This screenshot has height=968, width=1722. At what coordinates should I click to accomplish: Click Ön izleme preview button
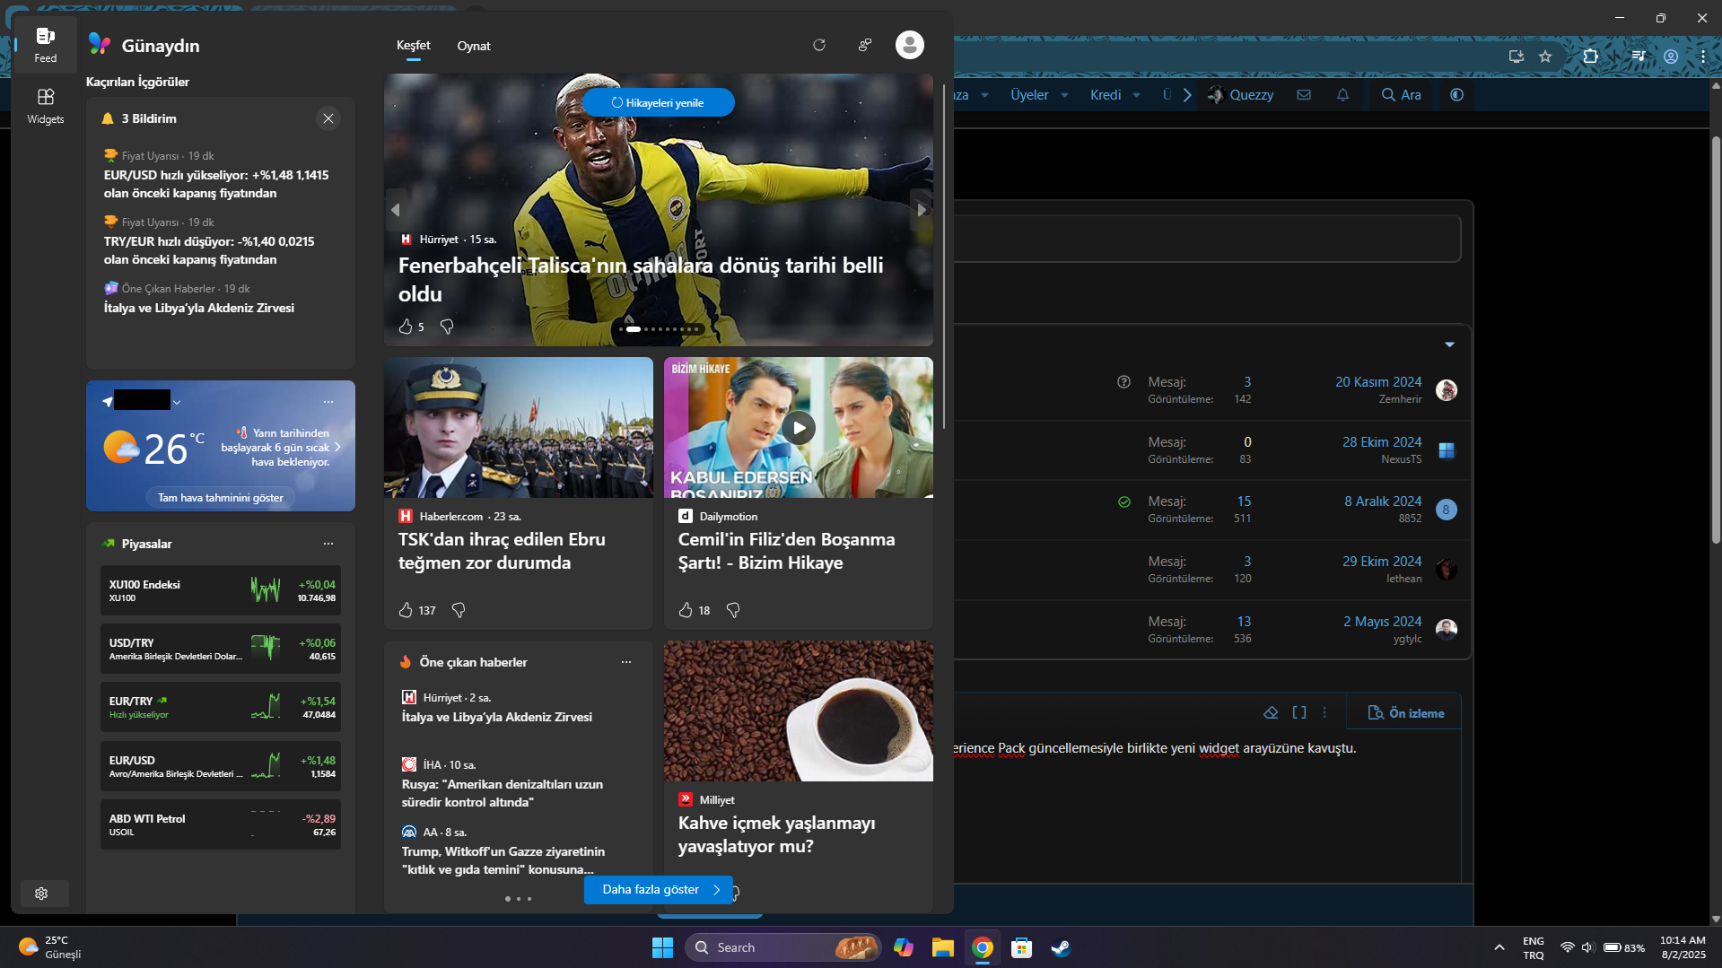coord(1406,713)
